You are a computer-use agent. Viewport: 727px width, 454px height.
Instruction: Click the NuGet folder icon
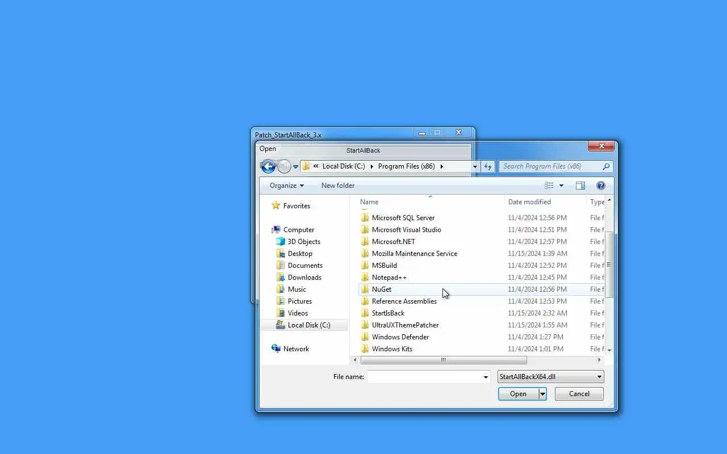point(365,289)
